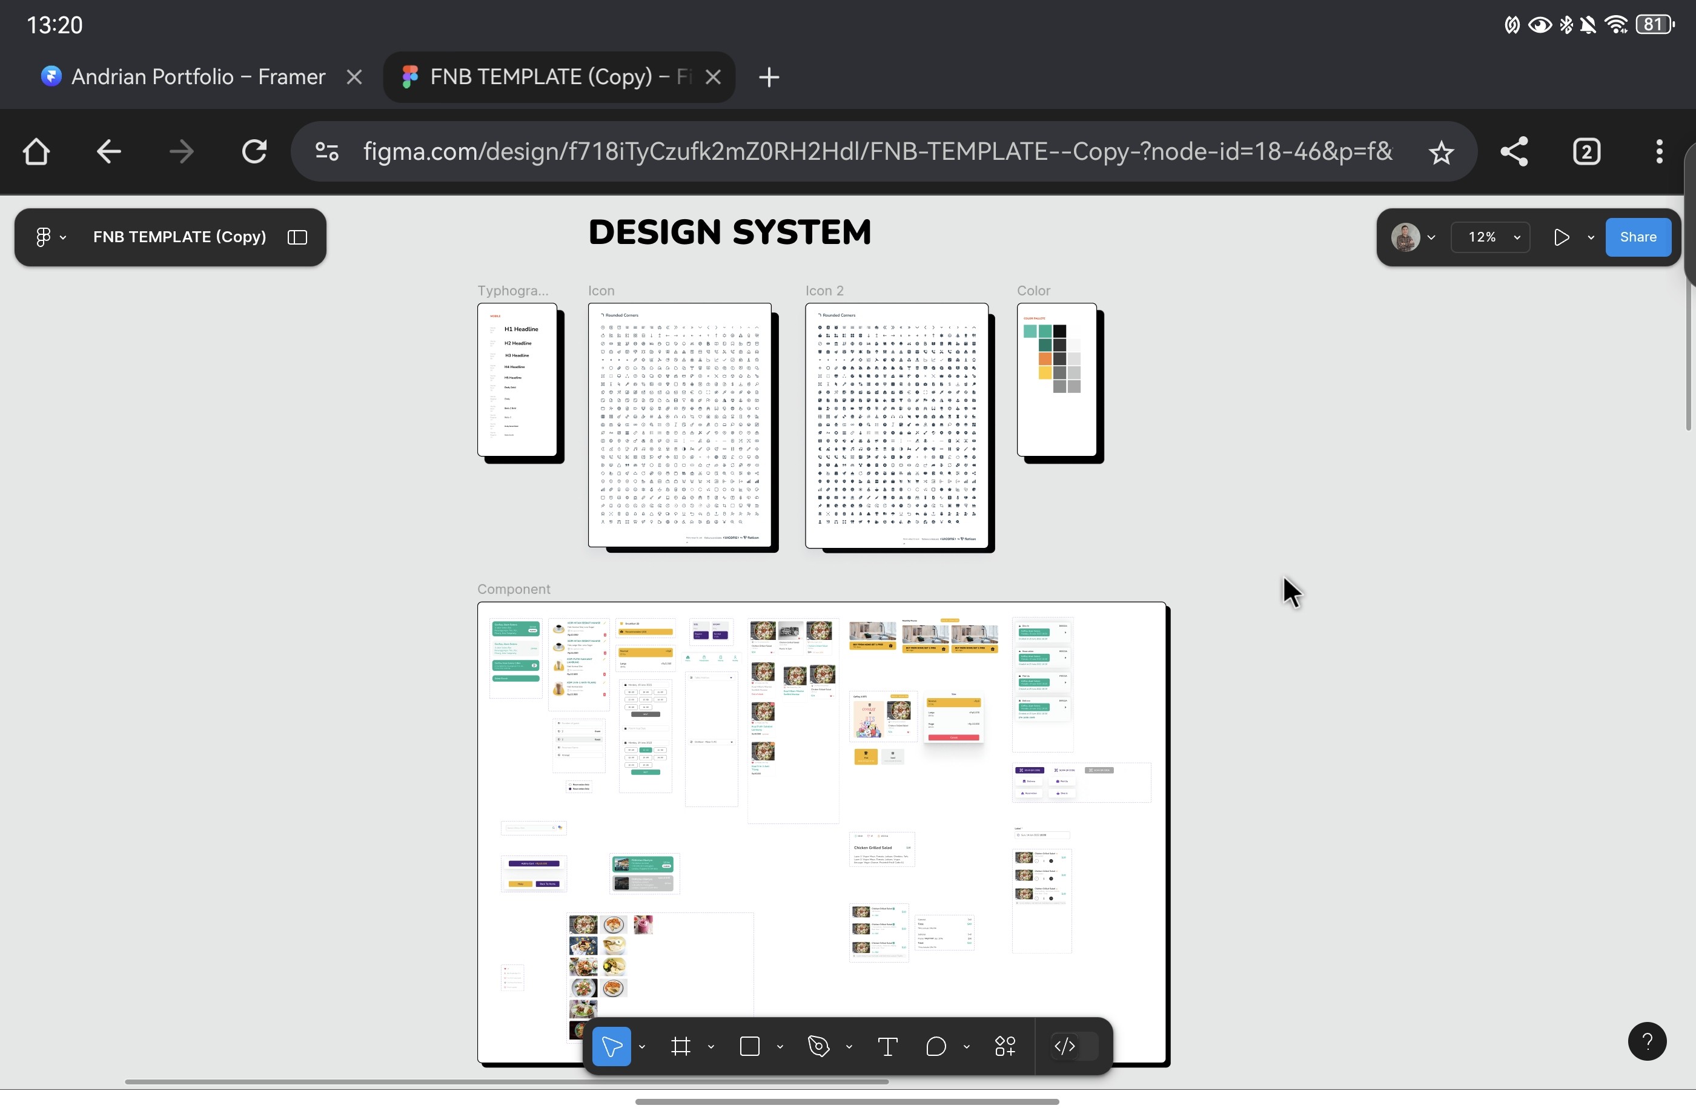The image size is (1696, 1114).
Task: Open a new browser tab
Action: [x=769, y=77]
